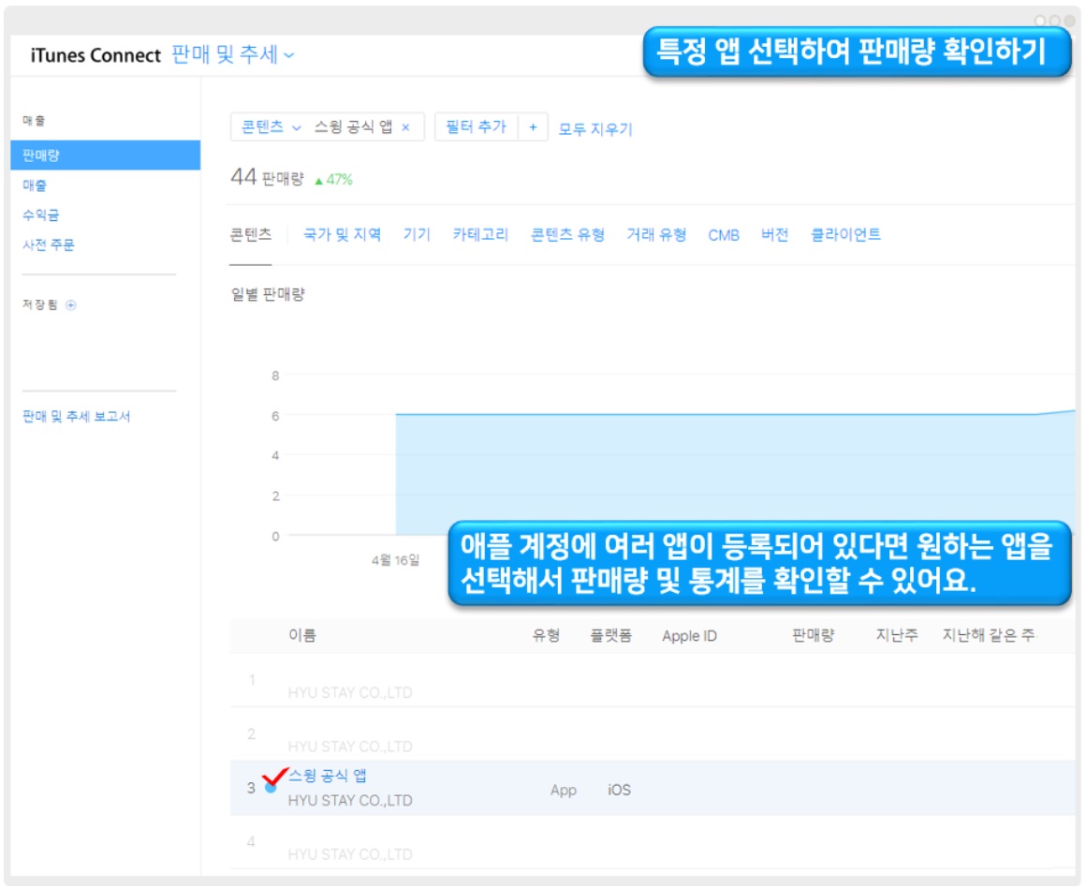
Task: Click the 지난해 같은 주 column header
Action: 989,635
